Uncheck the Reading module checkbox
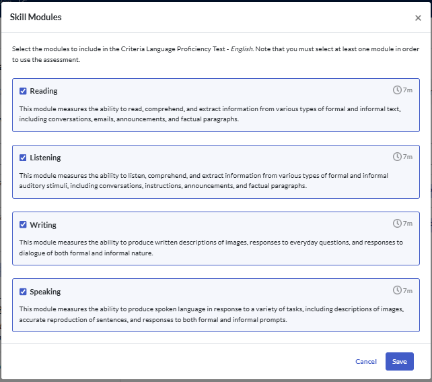This screenshot has height=382, width=432. point(23,91)
